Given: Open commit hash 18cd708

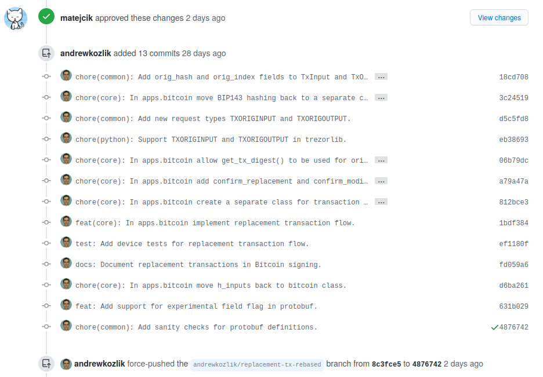Looking at the screenshot, I should pos(513,77).
